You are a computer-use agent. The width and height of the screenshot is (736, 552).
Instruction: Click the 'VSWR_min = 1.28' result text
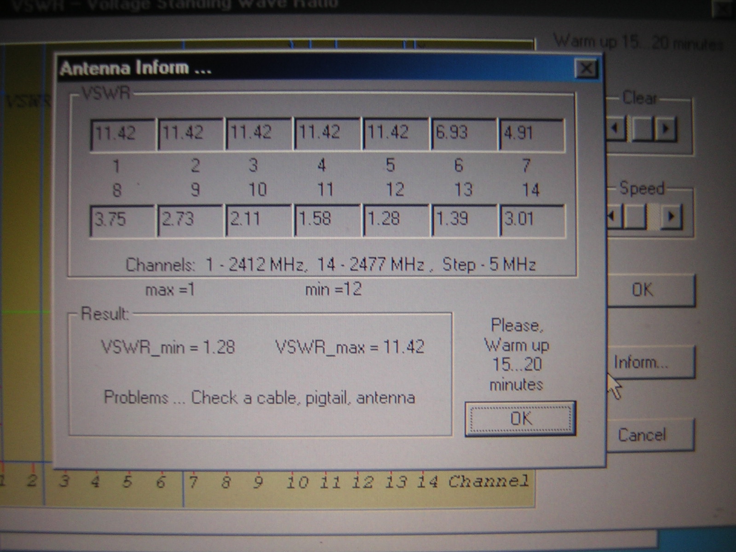168,347
